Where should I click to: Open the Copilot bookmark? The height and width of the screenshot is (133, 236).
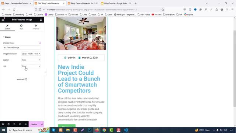click(x=188, y=15)
